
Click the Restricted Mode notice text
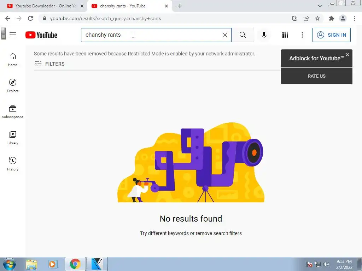(x=145, y=54)
